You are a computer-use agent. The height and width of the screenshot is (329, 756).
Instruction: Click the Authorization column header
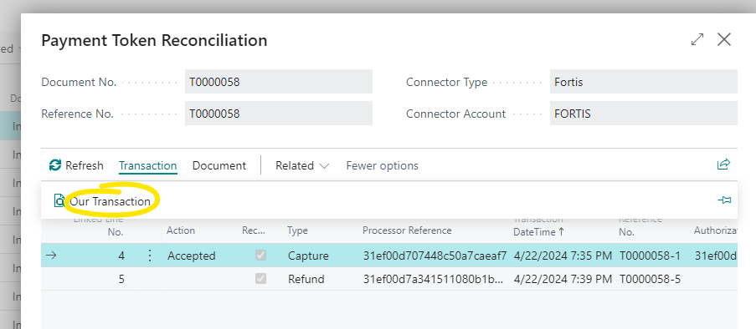click(x=716, y=230)
